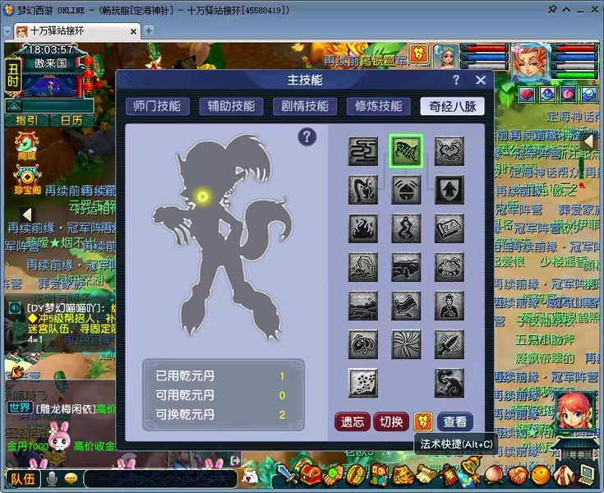Click the chat input field at bottom
Viewport: 604px width, 493px height.
pyautogui.click(x=160, y=479)
